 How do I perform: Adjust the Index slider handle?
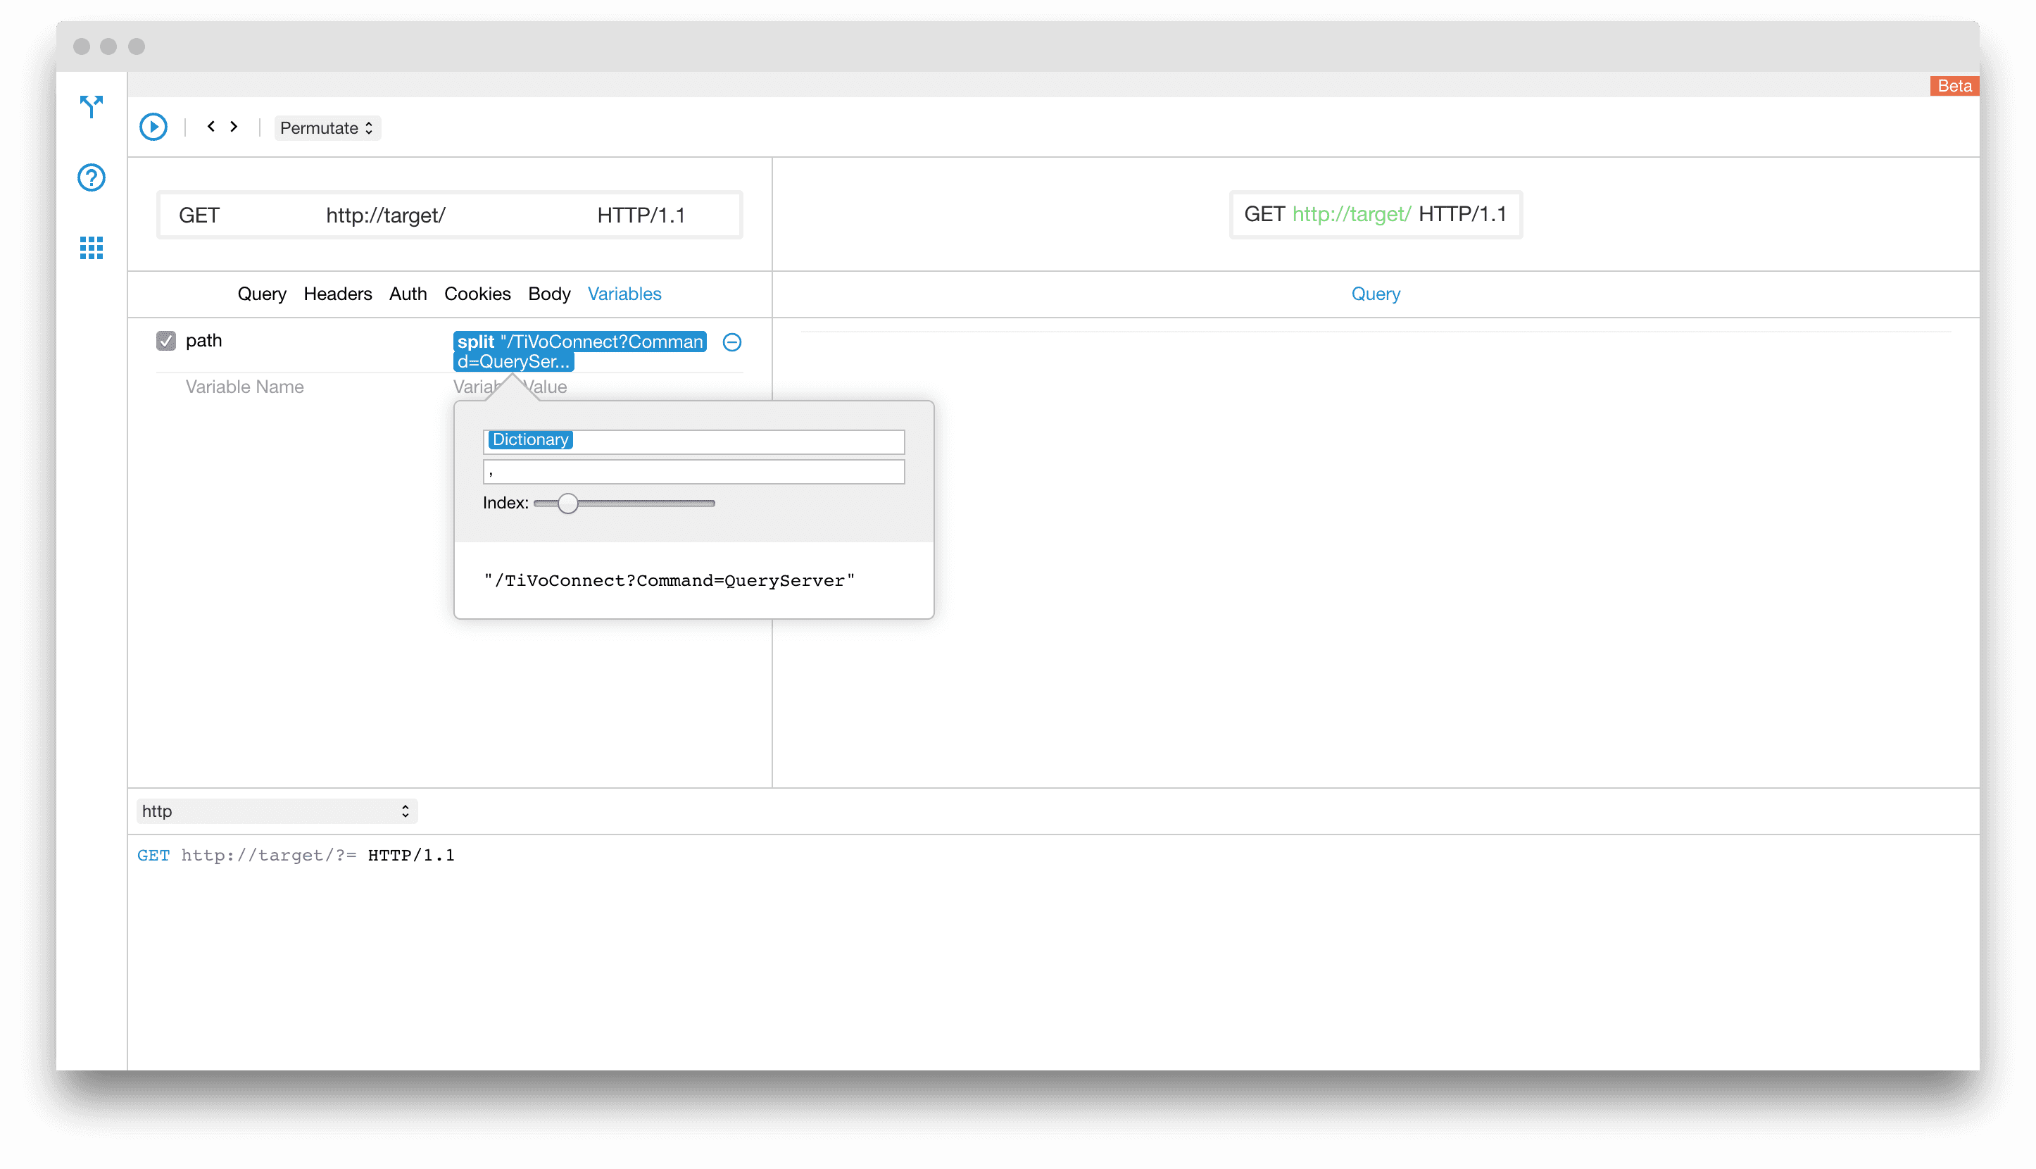pos(568,504)
